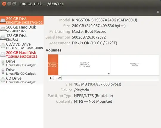
Task: Click the Volumes heading
Action: pos(54,50)
